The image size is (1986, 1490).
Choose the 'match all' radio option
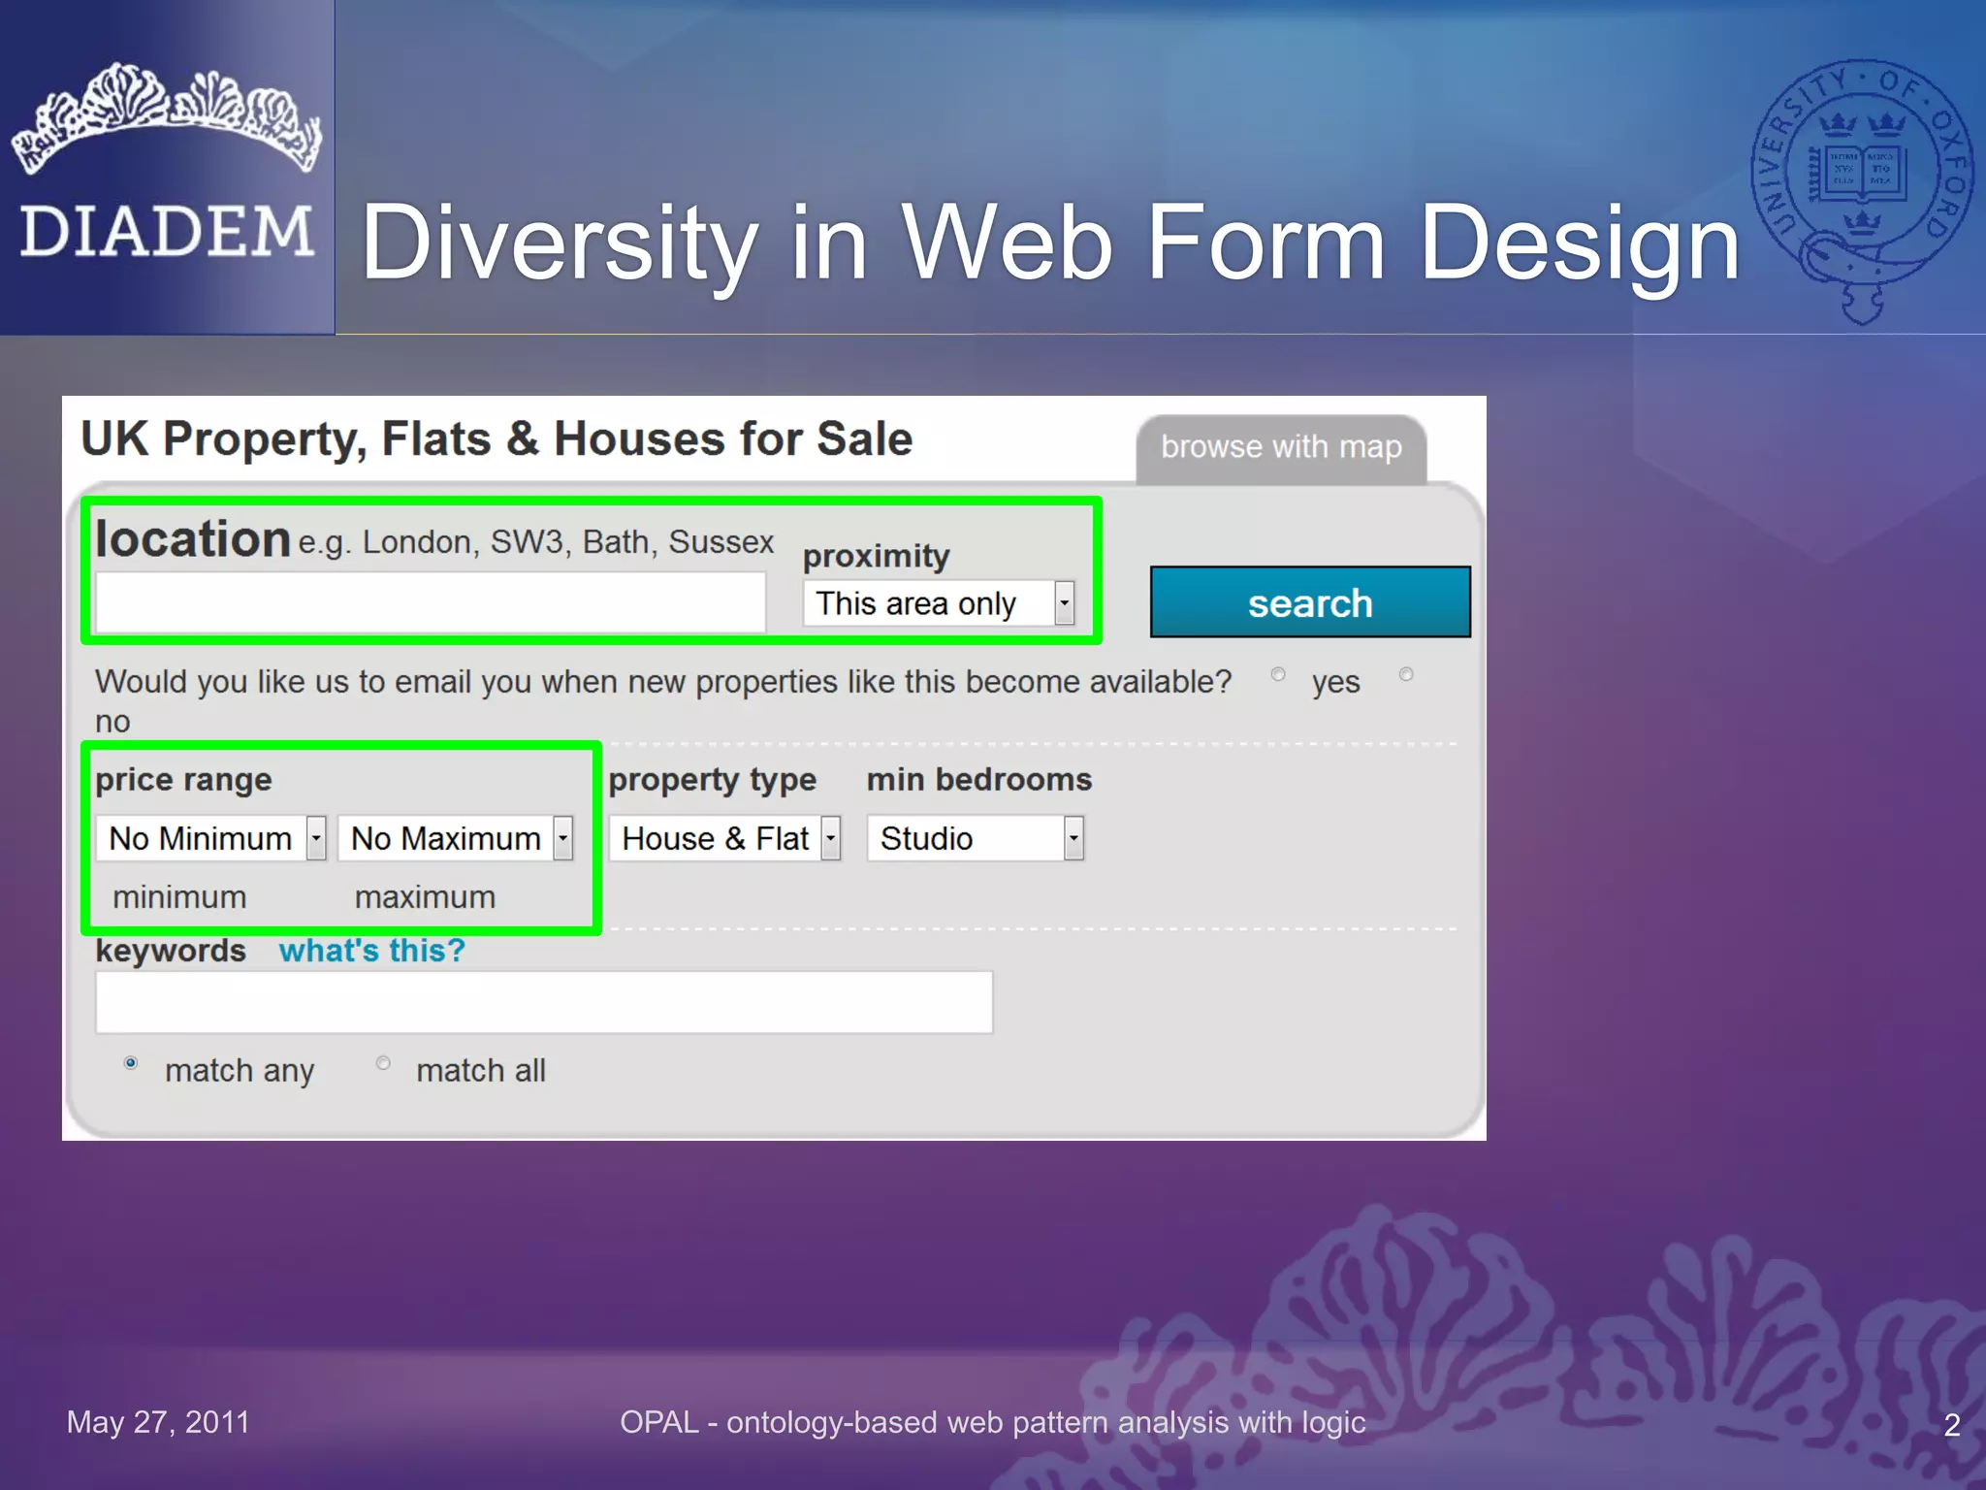383,1063
